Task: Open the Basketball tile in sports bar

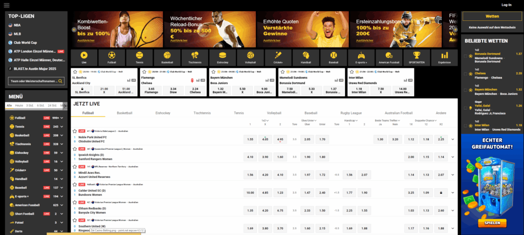Action: 167,58
